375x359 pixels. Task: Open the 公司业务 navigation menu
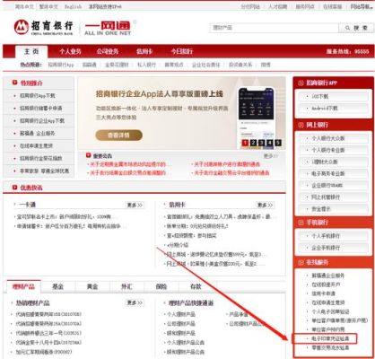(108, 51)
